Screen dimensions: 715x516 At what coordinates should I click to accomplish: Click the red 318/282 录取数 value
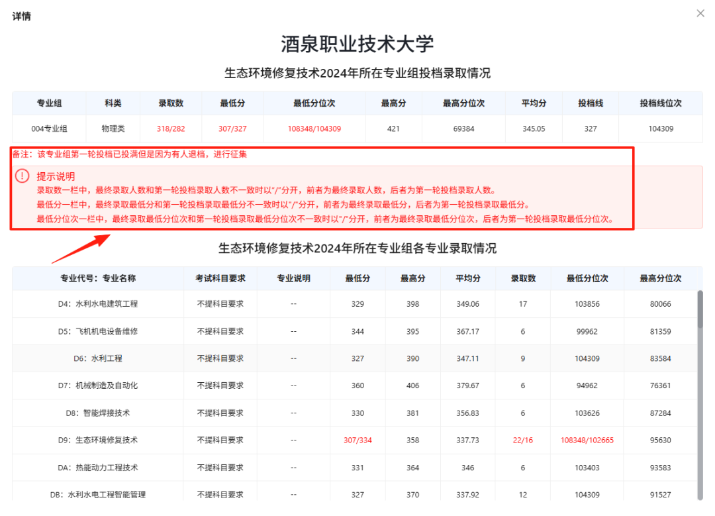tap(170, 129)
